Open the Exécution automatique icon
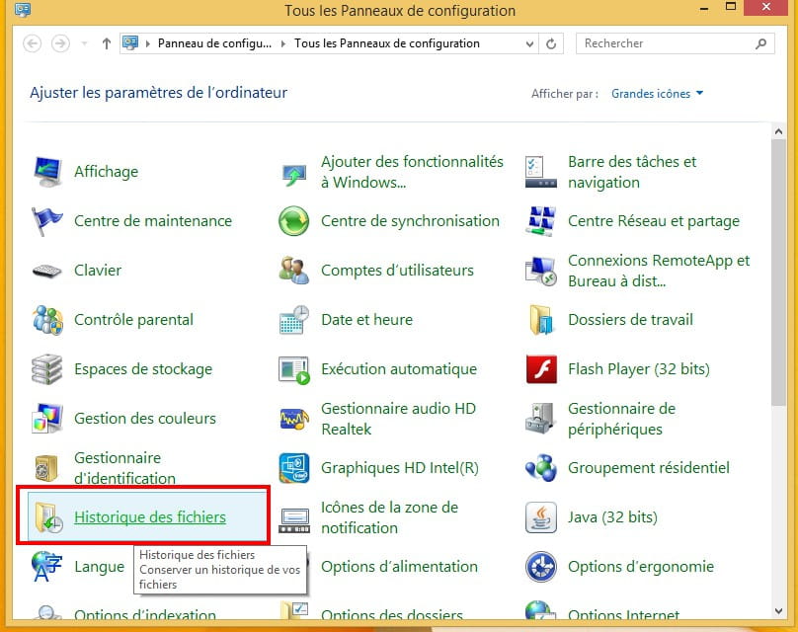The height and width of the screenshot is (632, 798). (x=294, y=370)
